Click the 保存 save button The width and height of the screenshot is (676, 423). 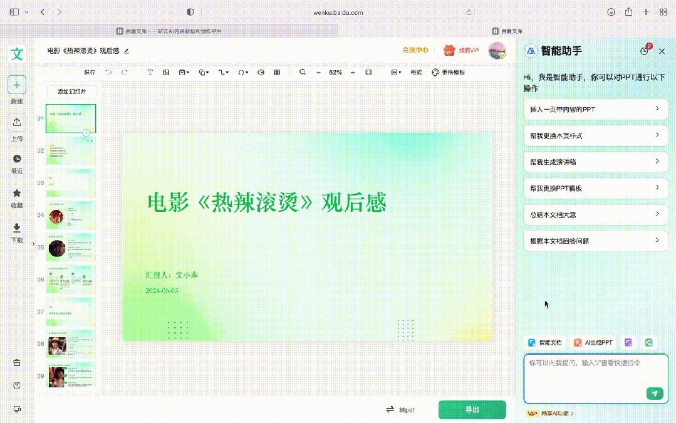[90, 73]
